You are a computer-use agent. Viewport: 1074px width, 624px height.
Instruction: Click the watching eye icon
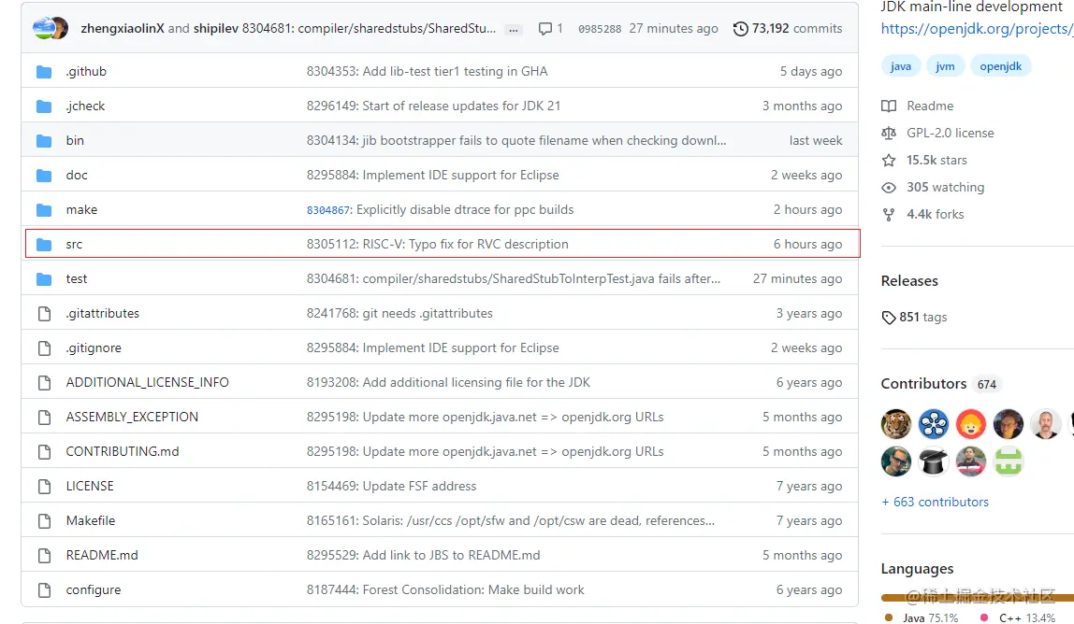889,188
